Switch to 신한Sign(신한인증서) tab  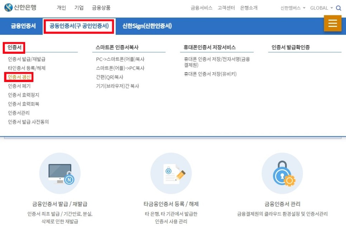point(147,26)
